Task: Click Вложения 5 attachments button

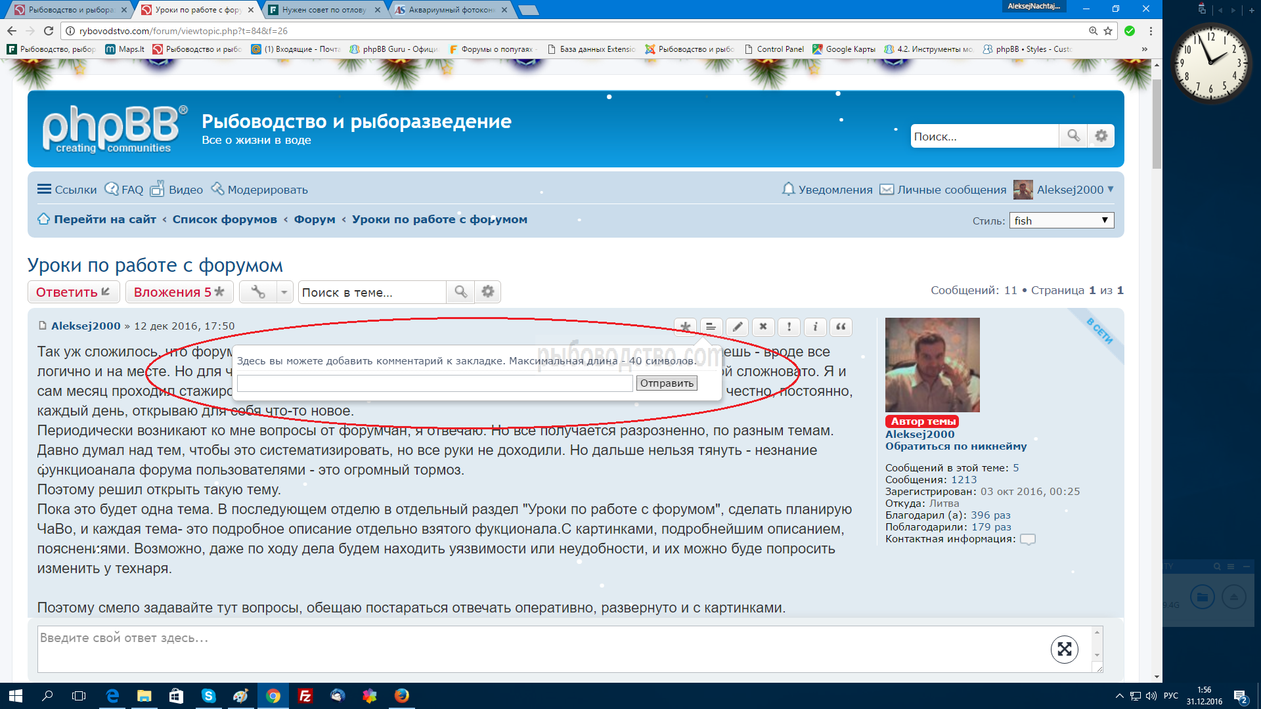Action: 179,292
